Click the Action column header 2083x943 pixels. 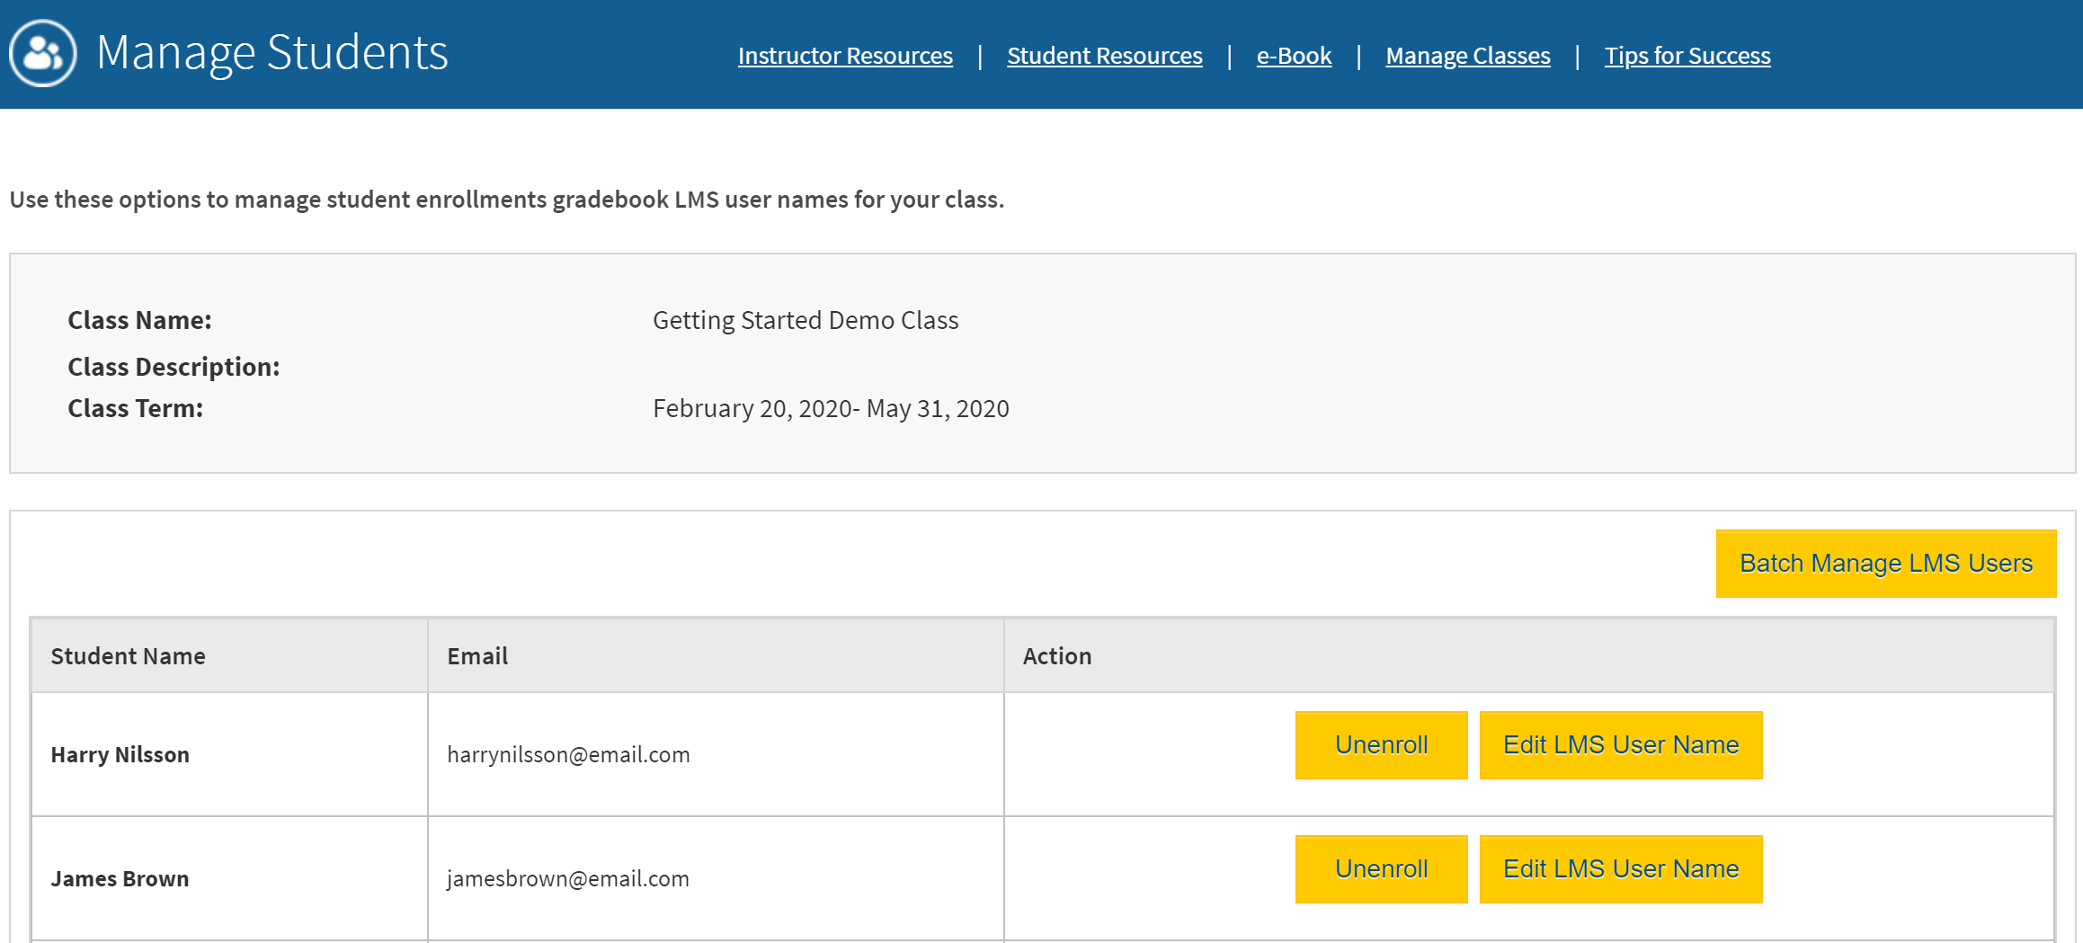(x=1057, y=656)
